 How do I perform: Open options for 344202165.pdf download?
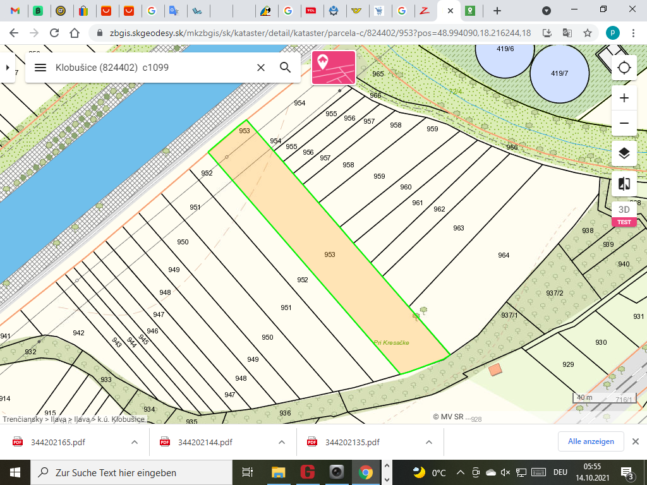[x=134, y=442]
